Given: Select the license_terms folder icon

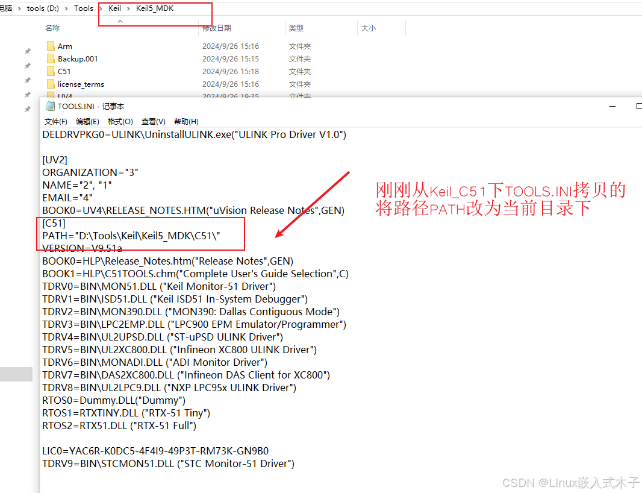Looking at the screenshot, I should click(x=51, y=84).
